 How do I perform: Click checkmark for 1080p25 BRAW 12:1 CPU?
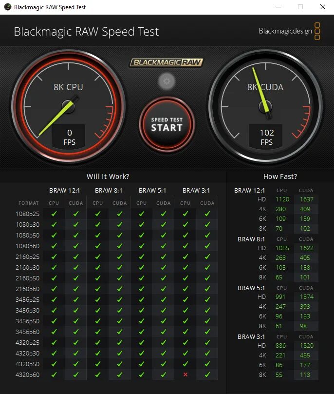(54, 214)
